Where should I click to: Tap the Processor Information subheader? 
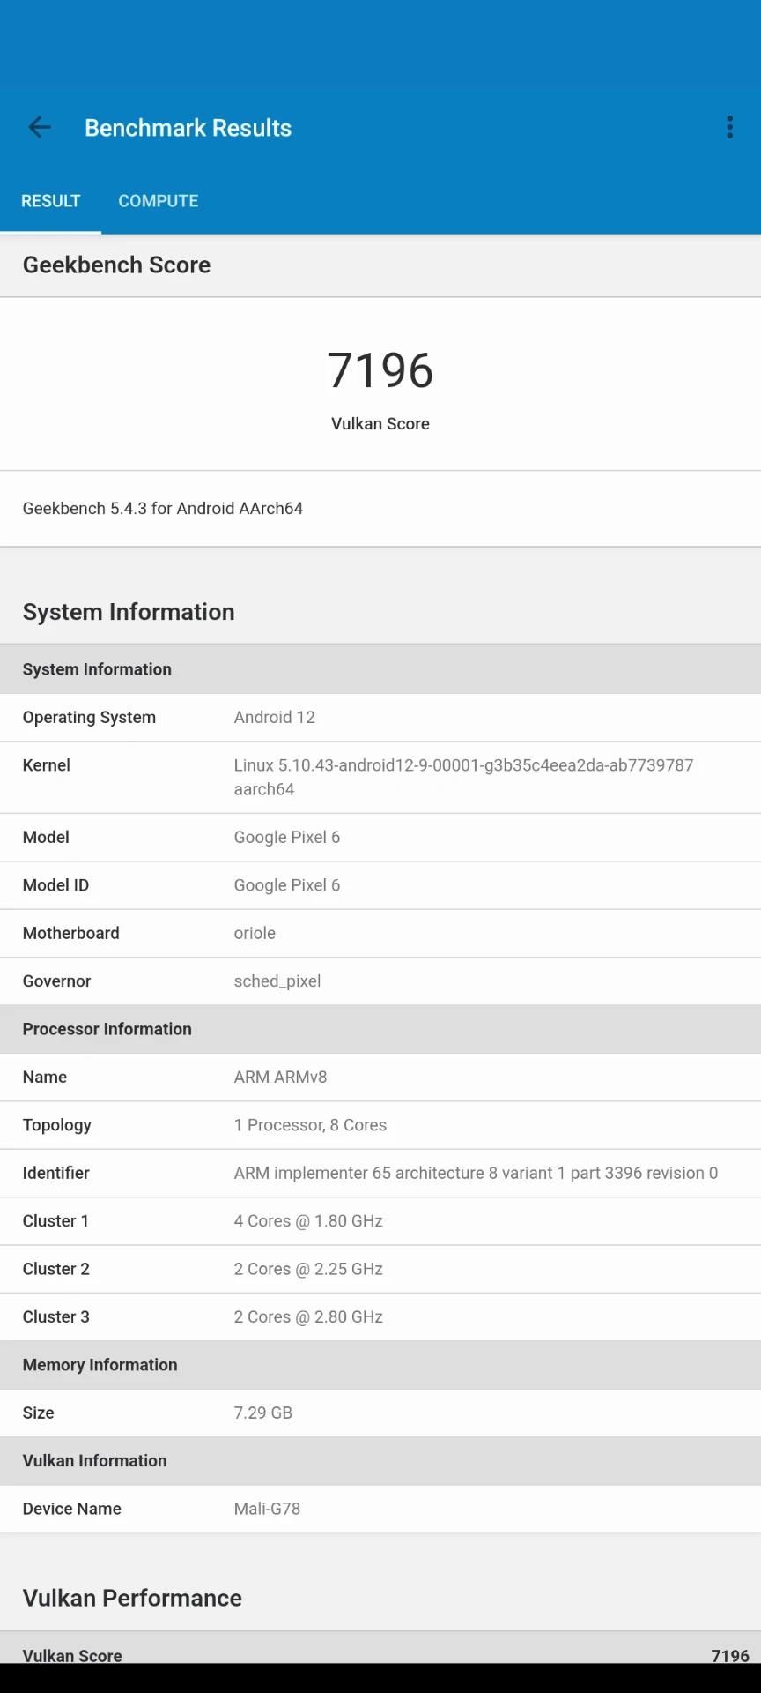(107, 1029)
